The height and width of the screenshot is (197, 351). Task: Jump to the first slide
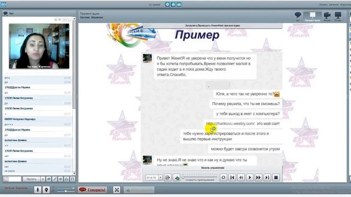[x=232, y=177]
